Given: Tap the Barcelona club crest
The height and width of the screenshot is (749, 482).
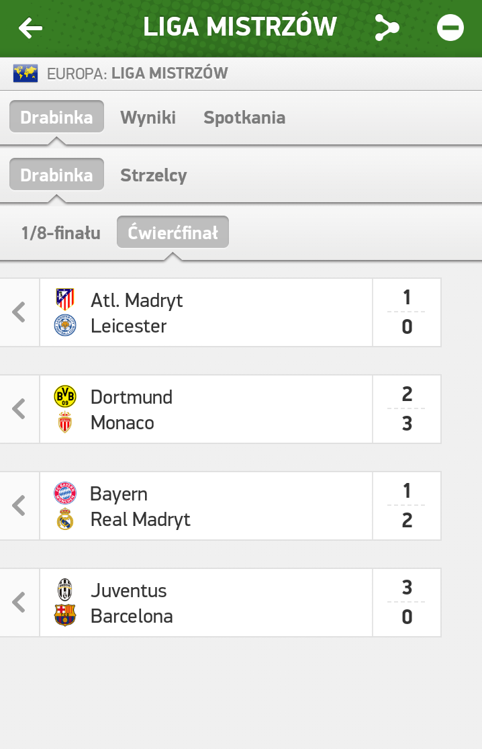Looking at the screenshot, I should tap(65, 616).
